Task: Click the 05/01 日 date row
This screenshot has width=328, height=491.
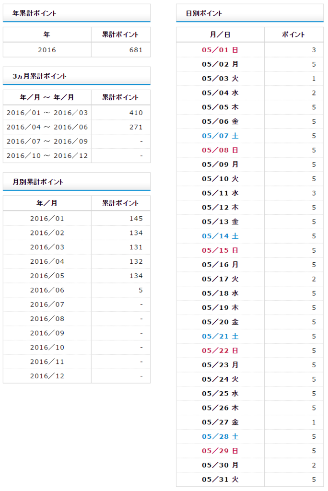Action: point(250,50)
